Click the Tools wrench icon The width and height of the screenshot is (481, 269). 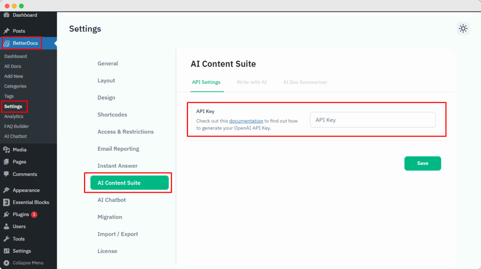click(x=7, y=239)
